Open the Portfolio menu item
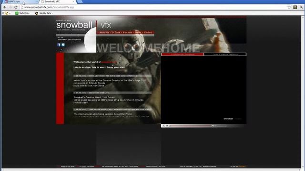Screen dimensions: 305x171 click(127, 33)
